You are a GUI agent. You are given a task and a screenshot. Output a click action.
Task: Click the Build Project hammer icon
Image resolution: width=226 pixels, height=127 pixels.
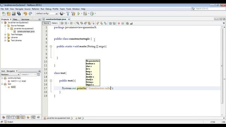point(68,14)
